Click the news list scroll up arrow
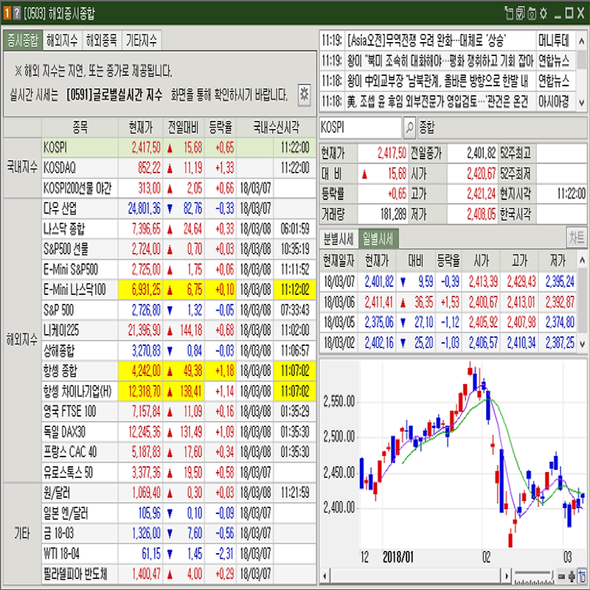This screenshot has height=590, width=590. pyautogui.click(x=581, y=40)
